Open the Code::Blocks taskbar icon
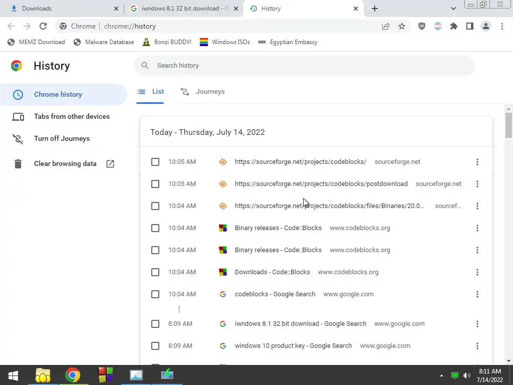This screenshot has height=385, width=513. [105, 375]
